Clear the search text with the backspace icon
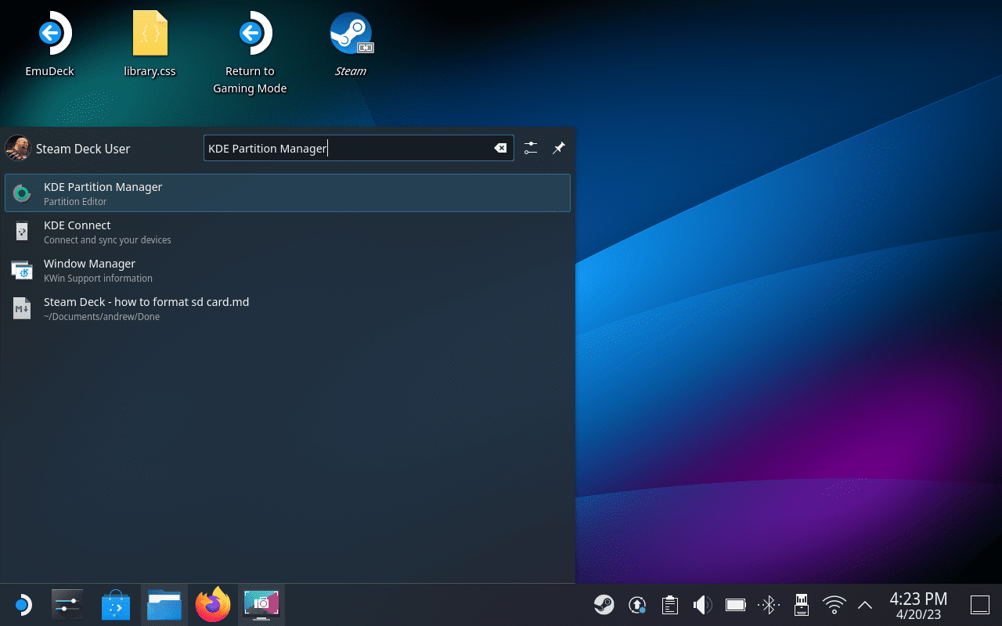Screen dimensions: 1002x626 [500, 148]
